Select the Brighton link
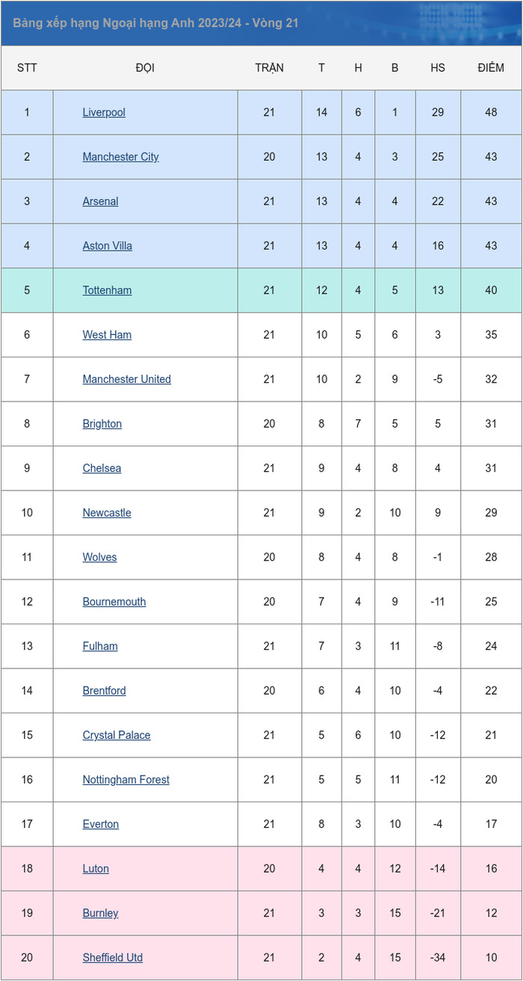The width and height of the screenshot is (523, 981). coord(102,424)
